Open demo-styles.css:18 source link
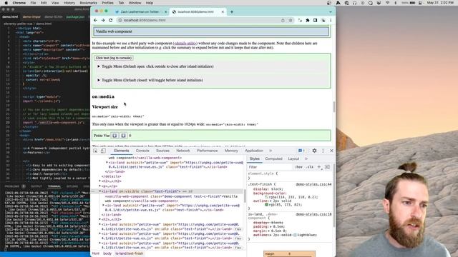 click(313, 214)
